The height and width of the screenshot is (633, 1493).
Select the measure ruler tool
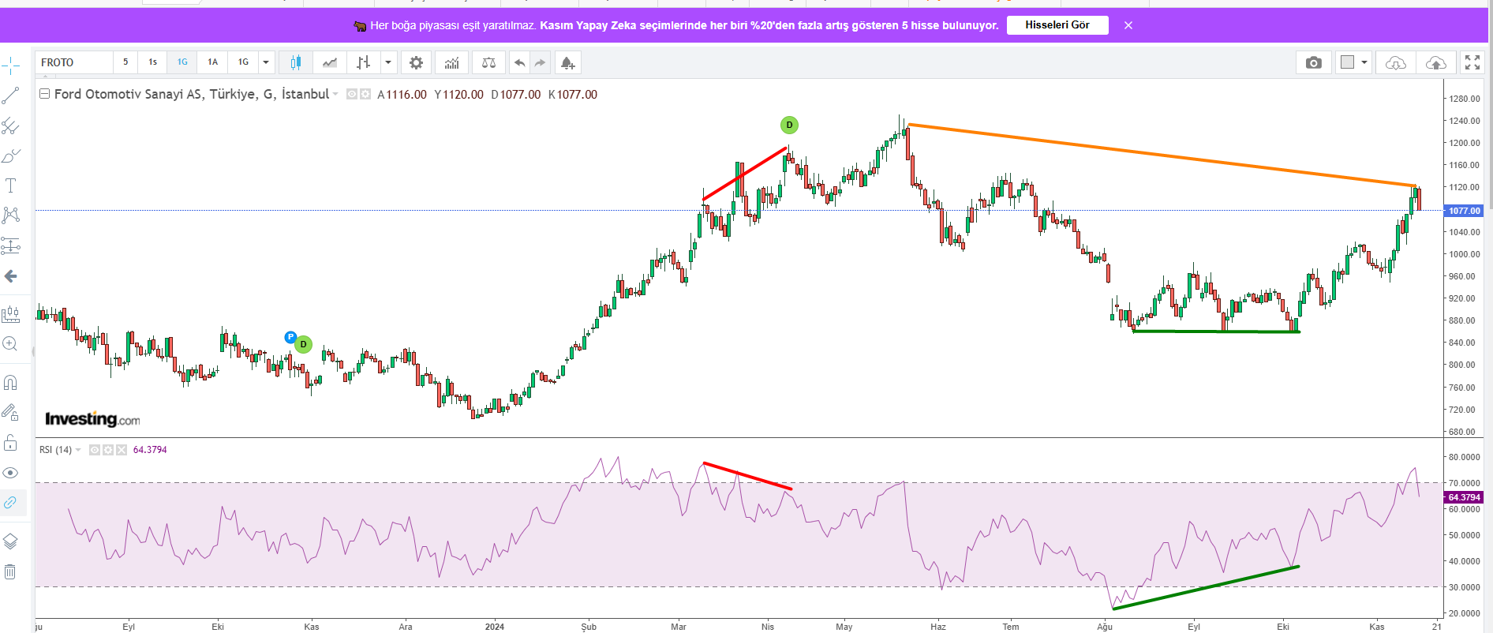(11, 314)
